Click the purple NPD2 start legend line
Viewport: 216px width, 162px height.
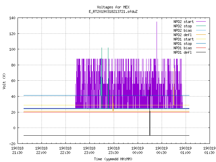tap(201, 22)
